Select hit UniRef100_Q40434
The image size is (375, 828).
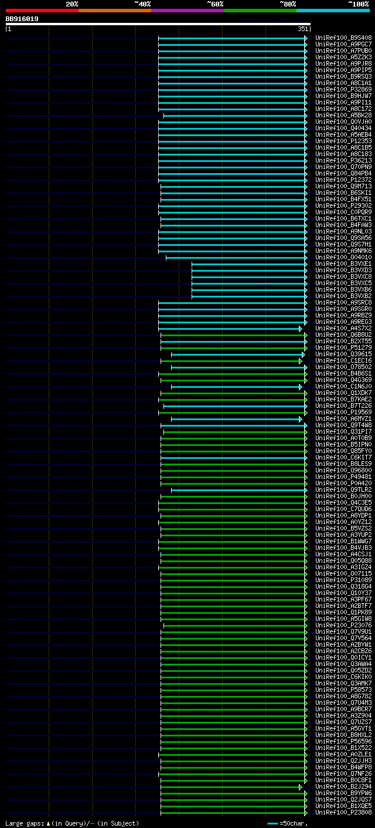click(x=343, y=129)
